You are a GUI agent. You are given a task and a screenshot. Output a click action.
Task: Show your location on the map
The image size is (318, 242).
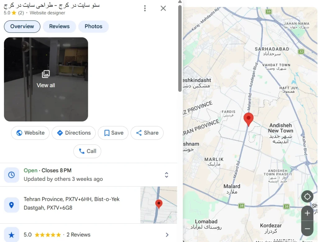point(307,196)
